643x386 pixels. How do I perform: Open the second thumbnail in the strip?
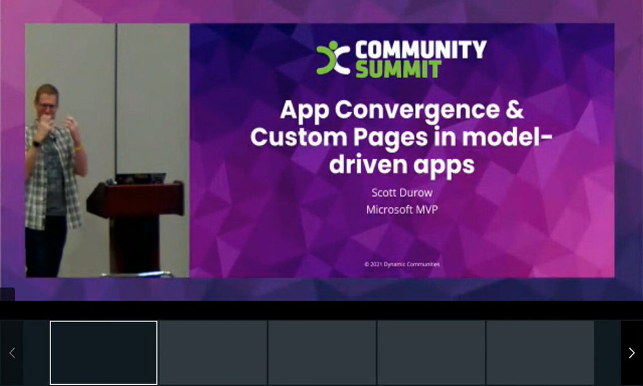click(x=213, y=353)
